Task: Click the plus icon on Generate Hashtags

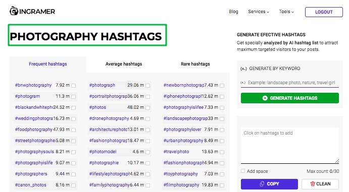Action: [x=265, y=98]
